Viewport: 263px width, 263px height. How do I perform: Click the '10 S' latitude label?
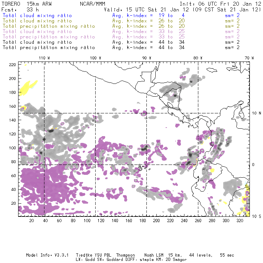(257, 216)
